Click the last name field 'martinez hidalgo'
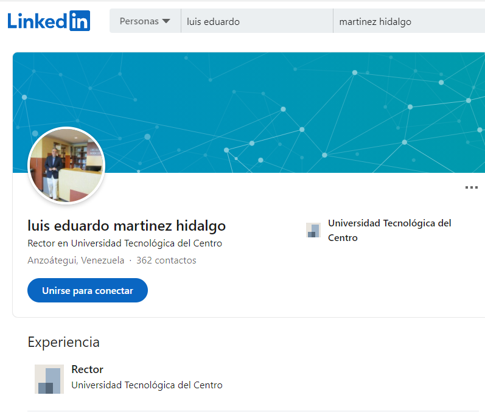 tap(409, 21)
